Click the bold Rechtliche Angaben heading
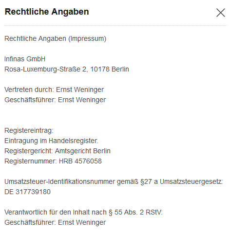The image size is (229, 234). (x=47, y=12)
